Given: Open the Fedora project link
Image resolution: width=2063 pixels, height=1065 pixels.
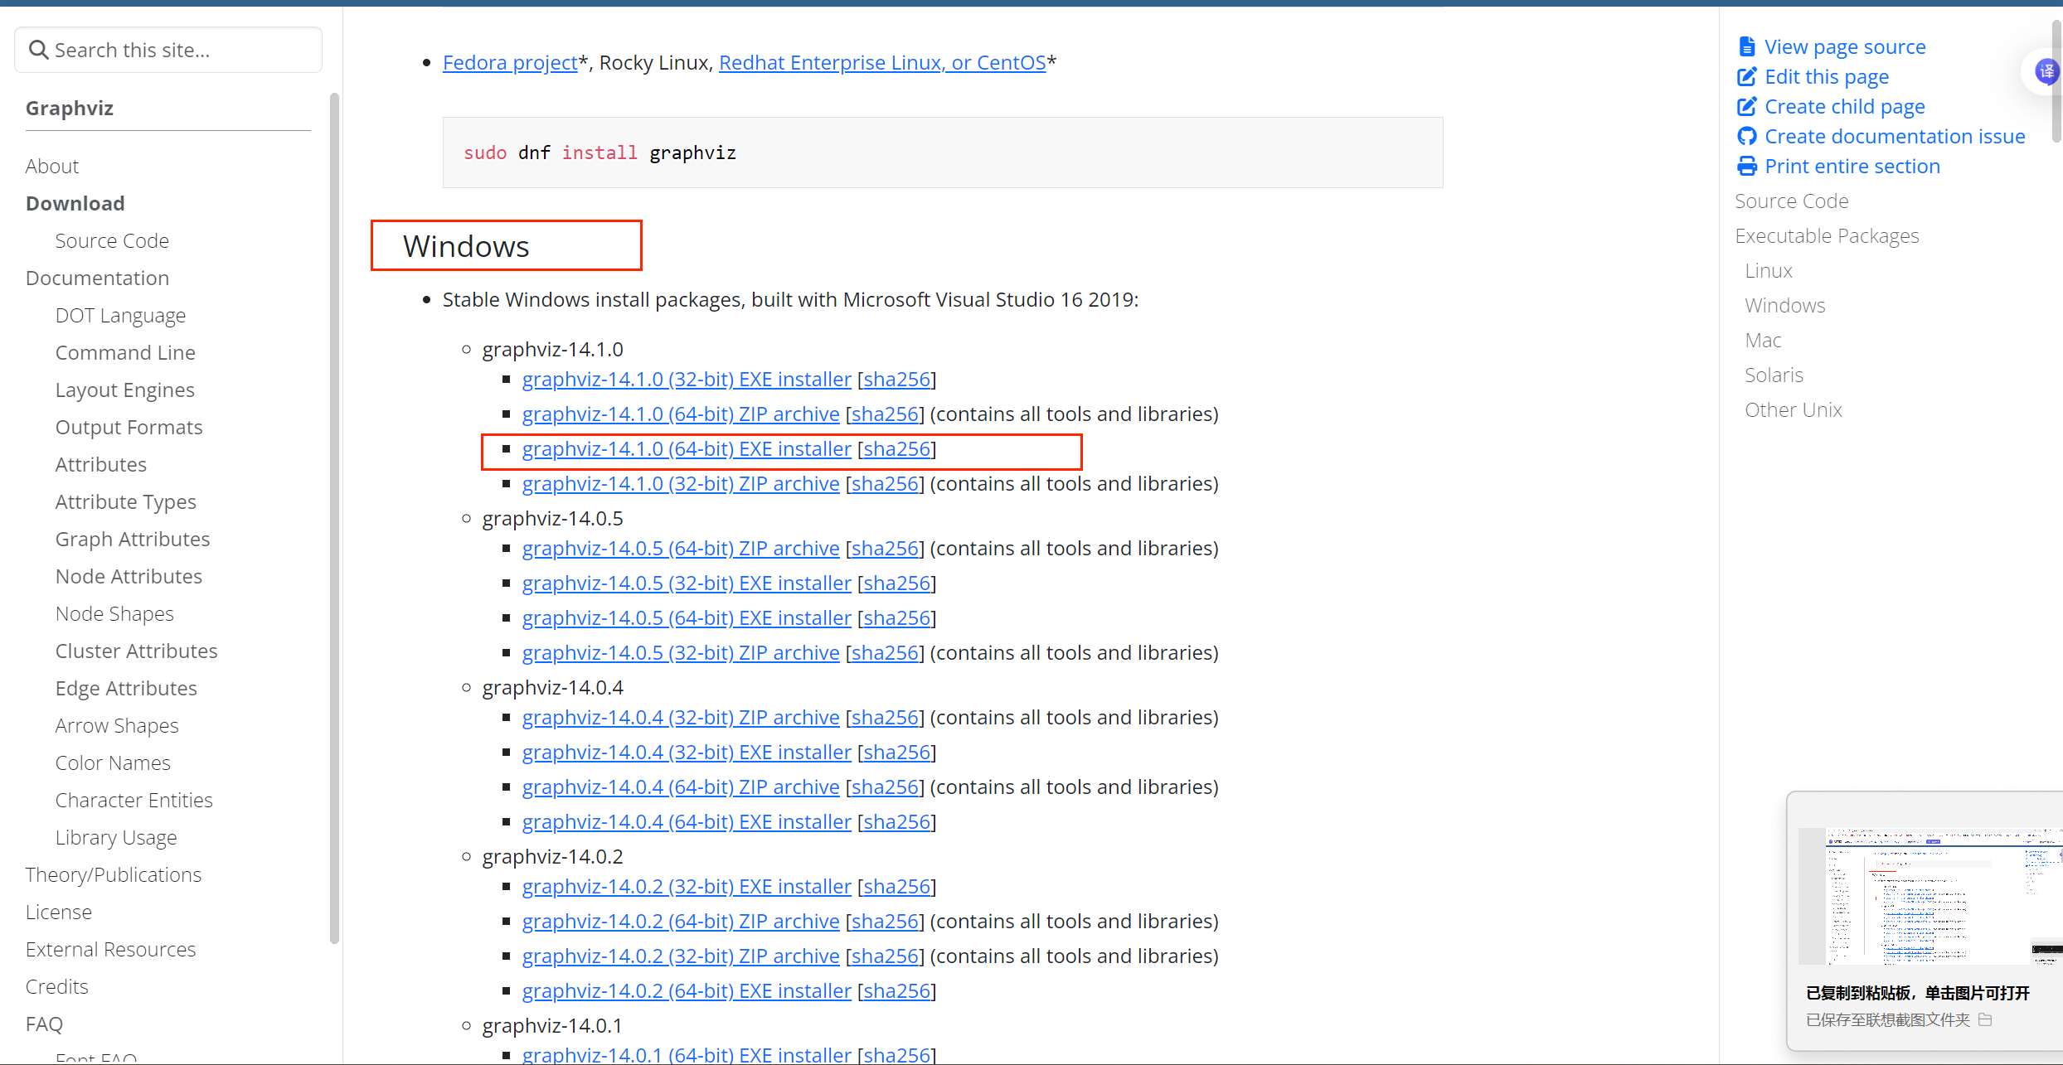Looking at the screenshot, I should 510,63.
